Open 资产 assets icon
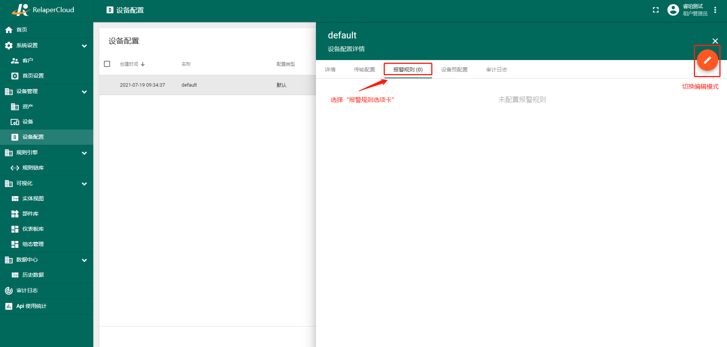This screenshot has width=727, height=347. (15, 107)
